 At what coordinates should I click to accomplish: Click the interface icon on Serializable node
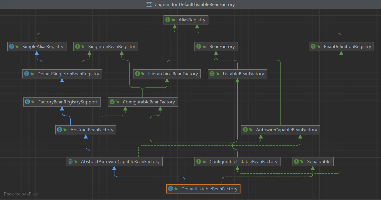(296, 162)
